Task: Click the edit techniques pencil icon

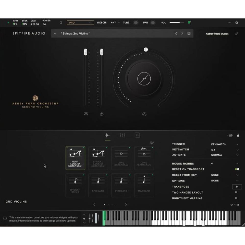Action: point(152,143)
